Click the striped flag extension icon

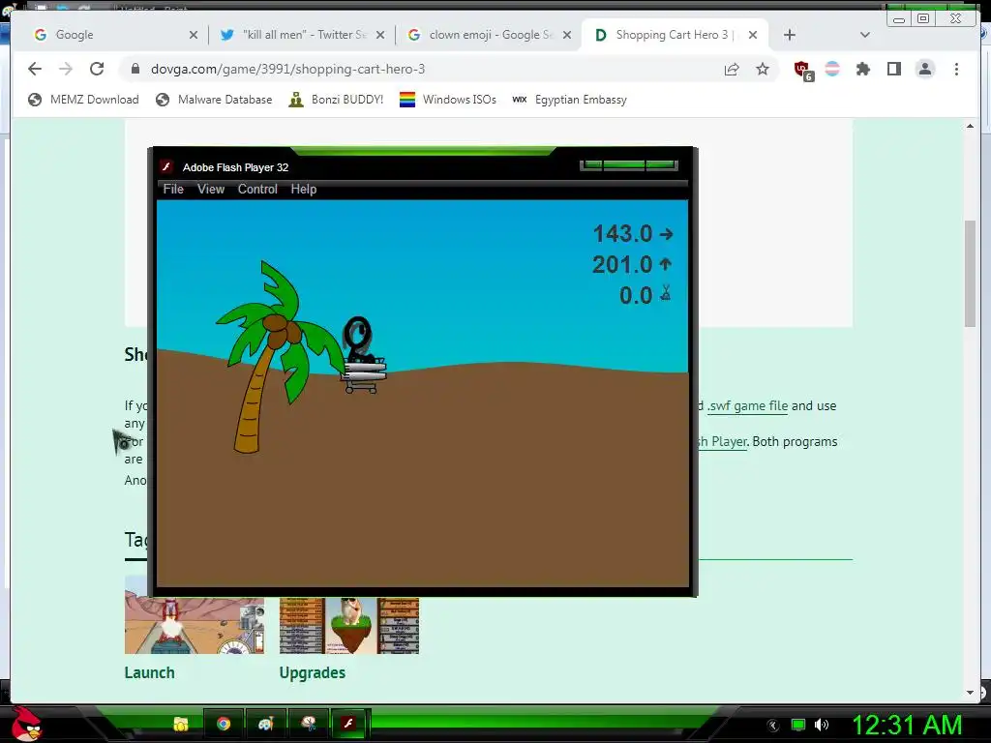pyautogui.click(x=832, y=69)
